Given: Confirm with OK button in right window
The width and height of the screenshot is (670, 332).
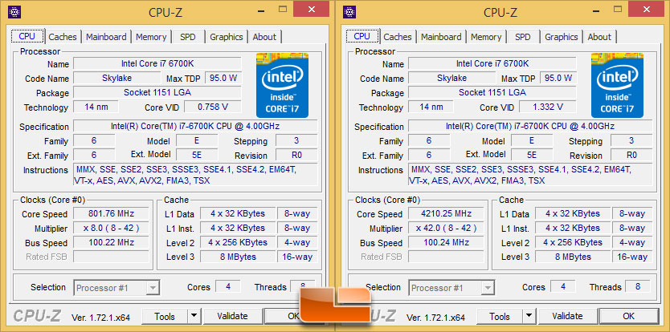Looking at the screenshot, I should pyautogui.click(x=628, y=316).
